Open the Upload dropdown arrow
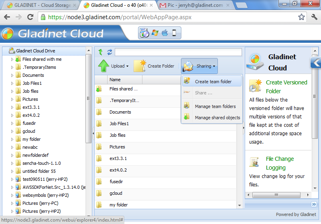321x224 pixels. click(x=127, y=66)
